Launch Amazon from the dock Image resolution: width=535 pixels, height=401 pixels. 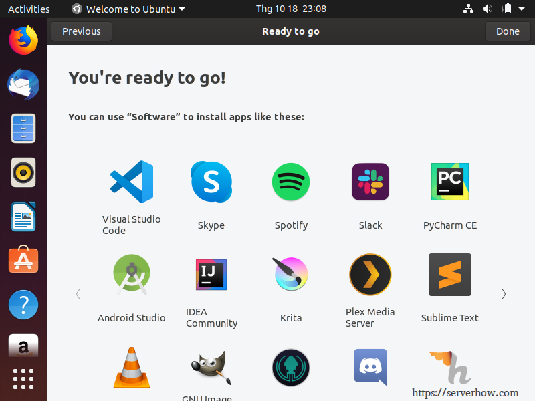click(23, 346)
